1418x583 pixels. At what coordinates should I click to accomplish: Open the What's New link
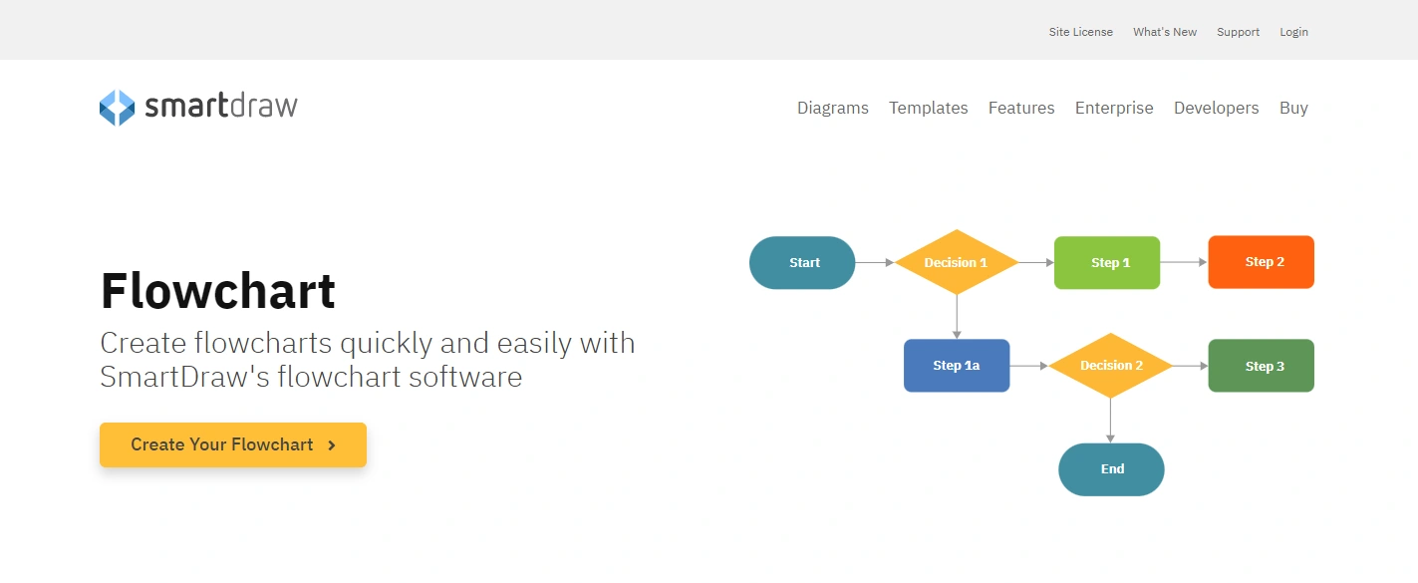tap(1165, 32)
